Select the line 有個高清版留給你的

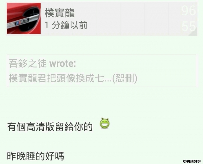click(50, 127)
